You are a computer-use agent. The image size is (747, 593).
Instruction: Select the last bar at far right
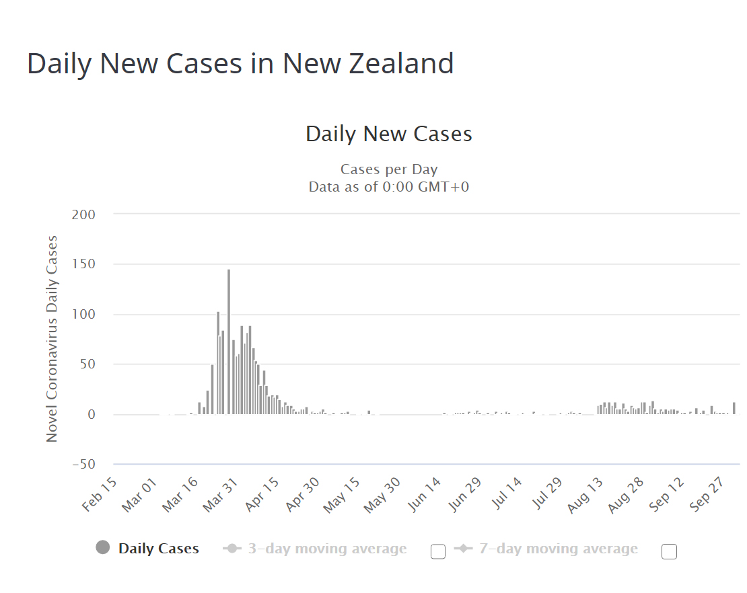coord(734,408)
